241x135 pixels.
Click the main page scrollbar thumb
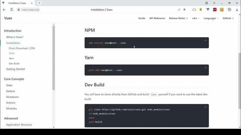(239, 81)
